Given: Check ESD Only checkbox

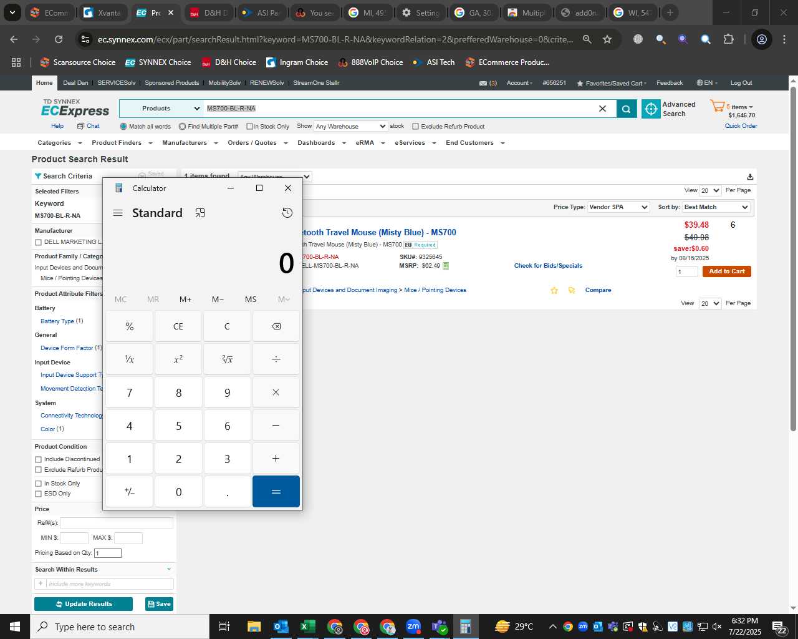Looking at the screenshot, I should 39,494.
